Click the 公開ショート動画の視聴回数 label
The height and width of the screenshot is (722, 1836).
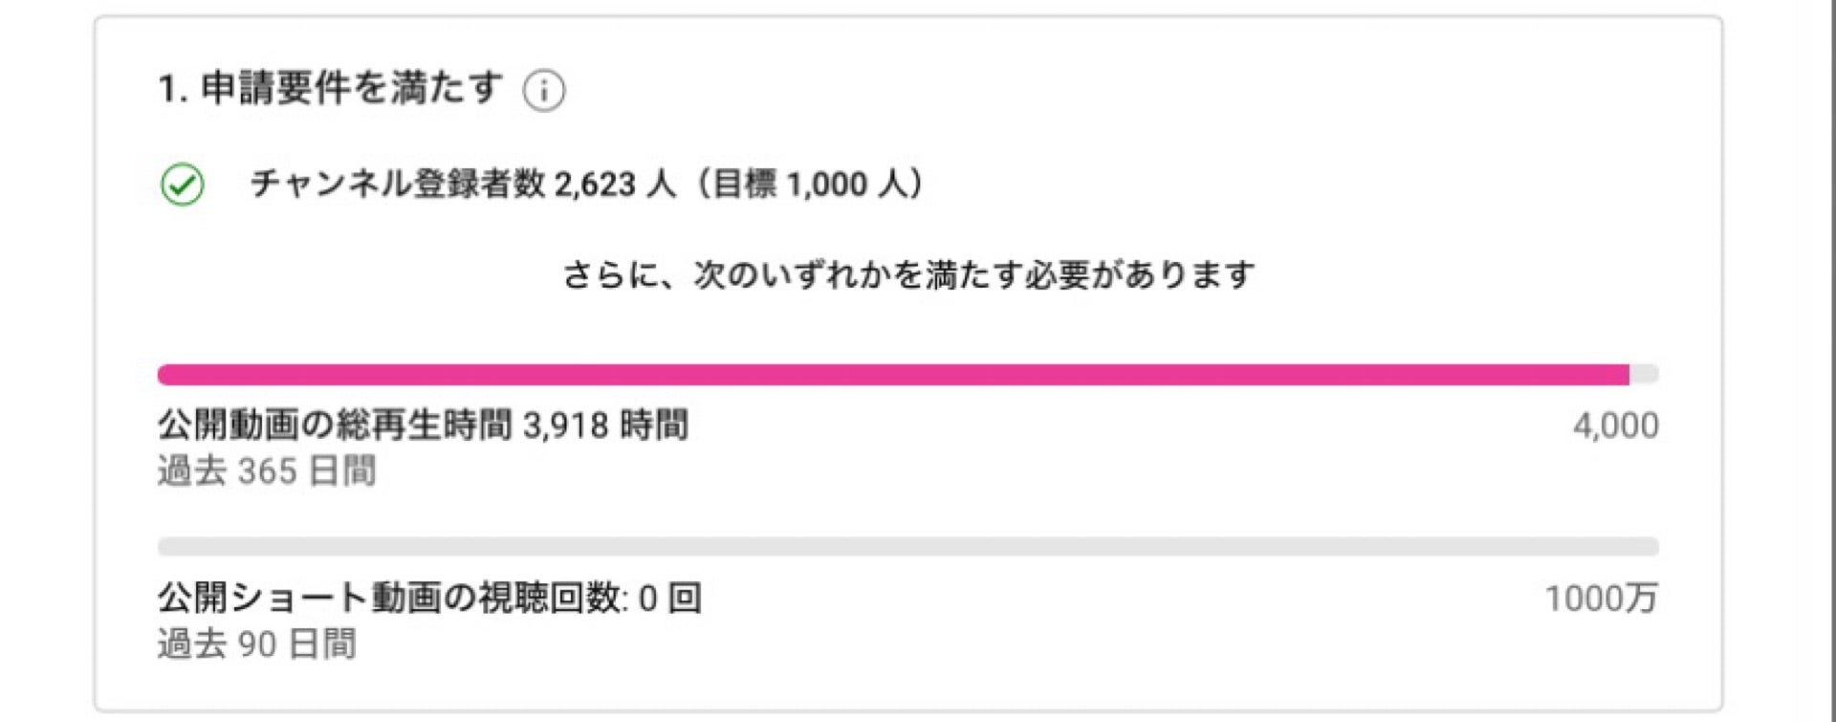tap(389, 599)
